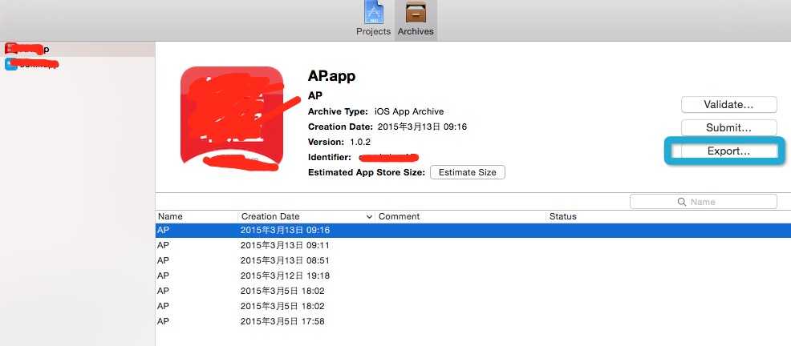Click the Comment column header

[x=460, y=216]
